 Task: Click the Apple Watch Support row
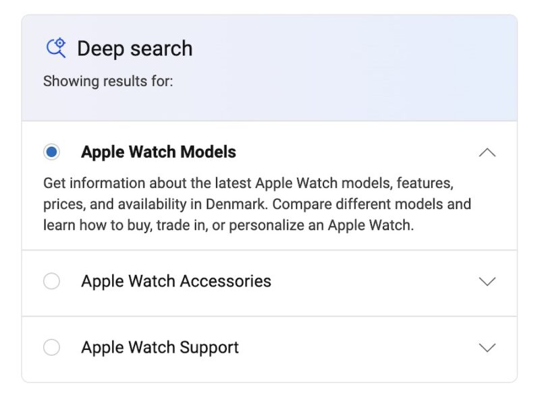pyautogui.click(x=270, y=347)
